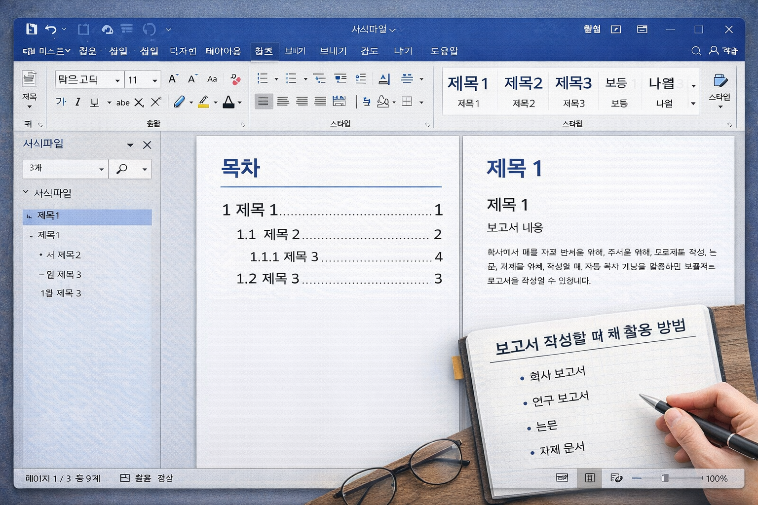Click the multilevel list icon
The height and width of the screenshot is (505, 758).
(320, 78)
